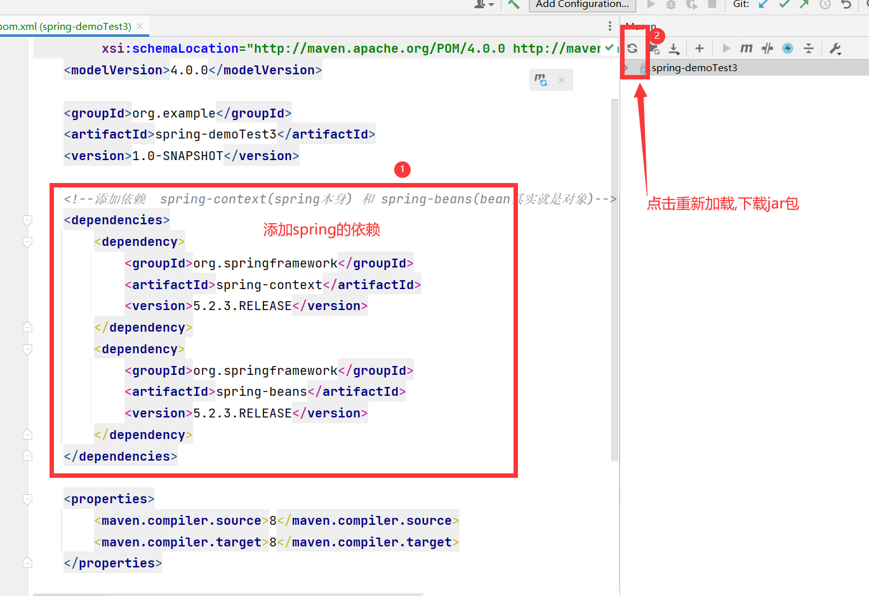Open Maven settings with the wrench icon
This screenshot has width=869, height=596.
pyautogui.click(x=836, y=48)
